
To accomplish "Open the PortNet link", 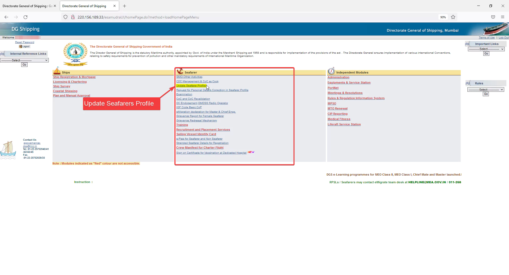I will [x=333, y=88].
